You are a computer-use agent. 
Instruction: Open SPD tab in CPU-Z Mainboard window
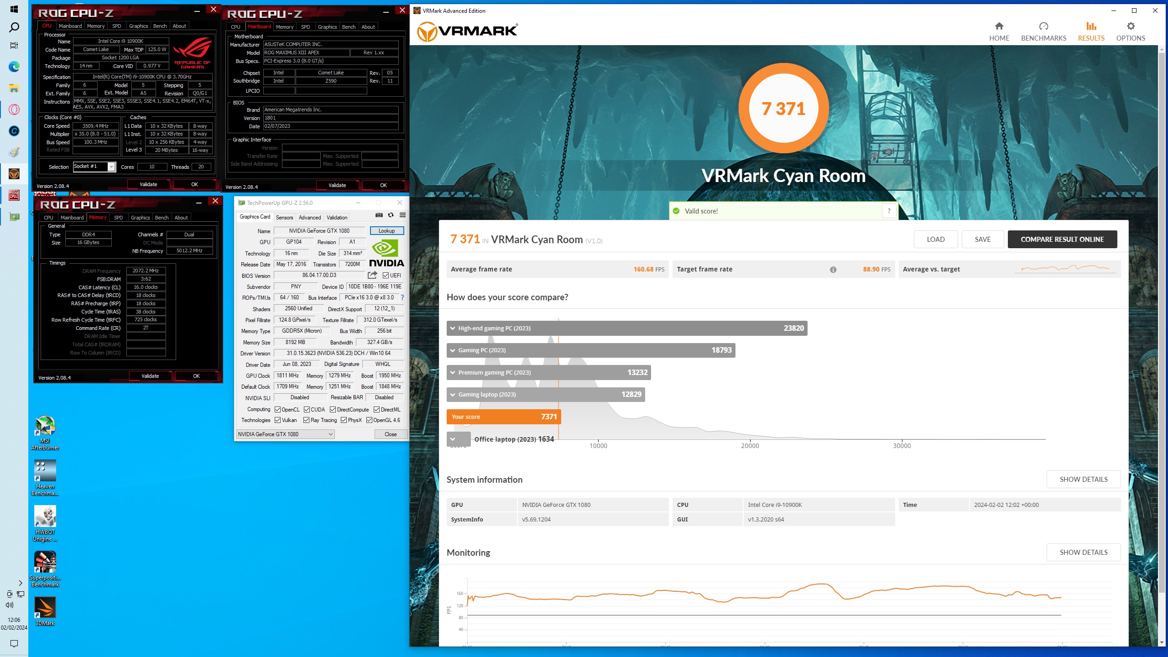coord(305,27)
